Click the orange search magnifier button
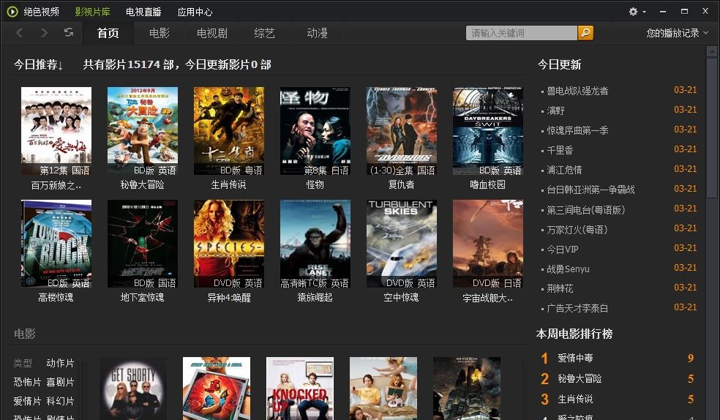 click(585, 33)
